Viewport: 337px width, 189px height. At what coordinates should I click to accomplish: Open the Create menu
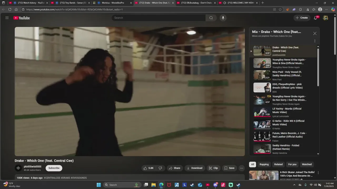[x=302, y=18]
